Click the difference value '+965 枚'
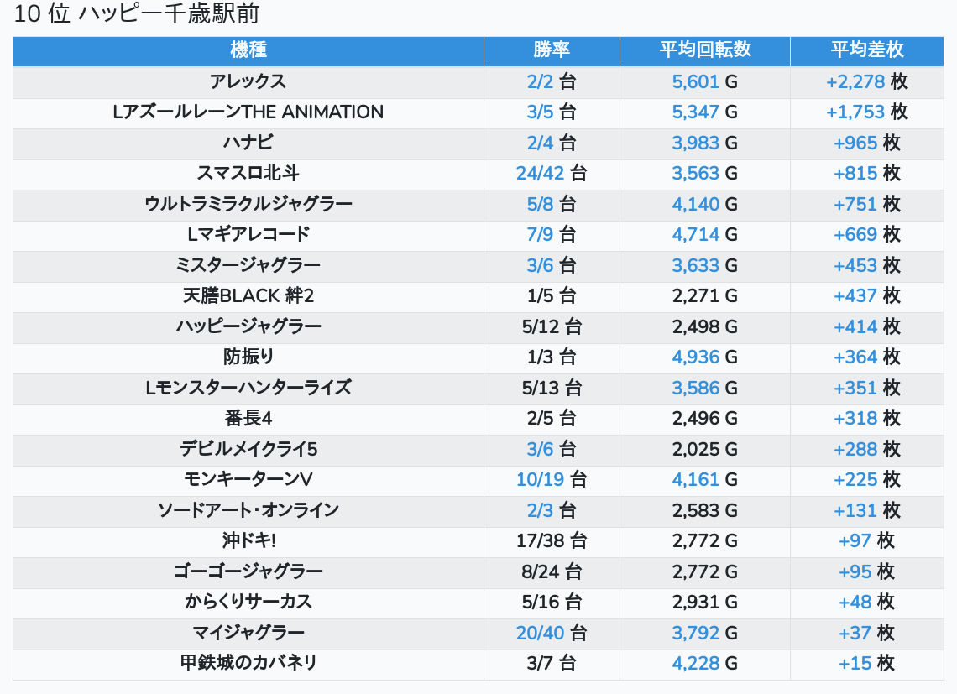 (x=866, y=143)
